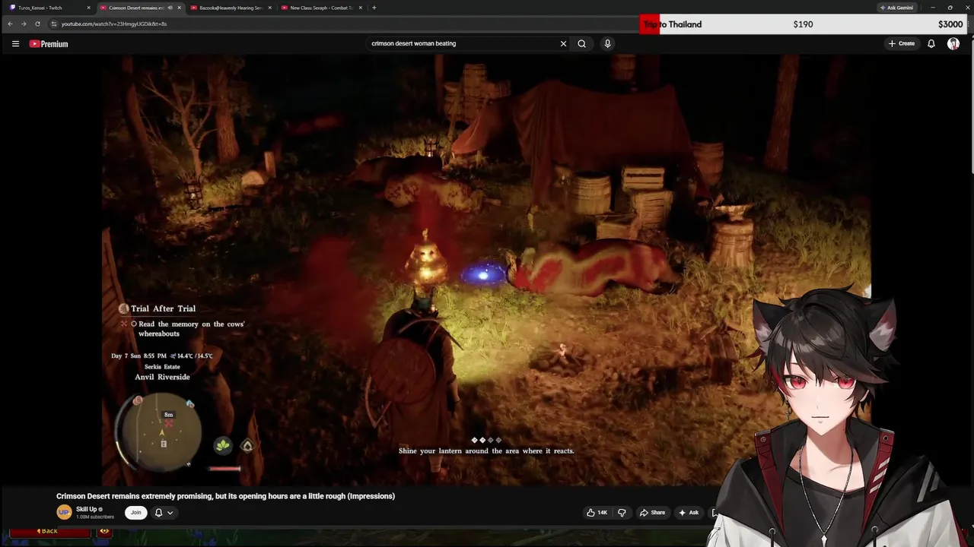
Task: Mute the Crimson Desert tab audio
Action: [170, 8]
